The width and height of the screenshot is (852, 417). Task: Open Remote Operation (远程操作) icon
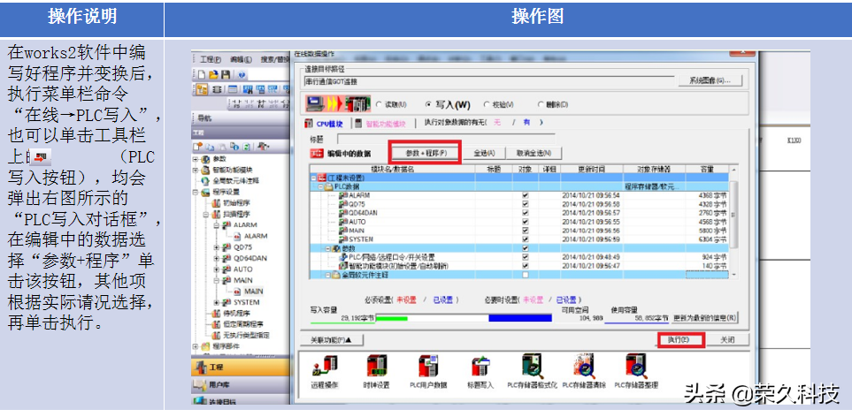coord(325,371)
